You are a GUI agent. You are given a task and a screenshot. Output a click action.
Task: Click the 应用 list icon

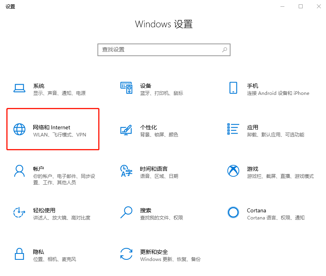click(233, 129)
